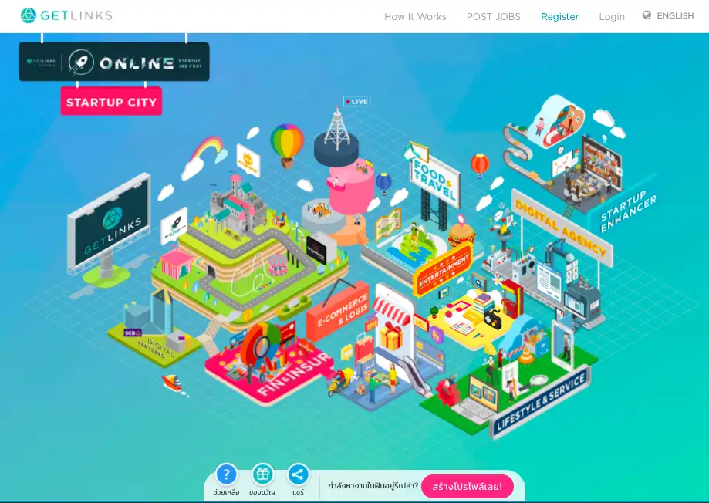709x503 pixels.
Task: Click the Login link
Action: [612, 16]
